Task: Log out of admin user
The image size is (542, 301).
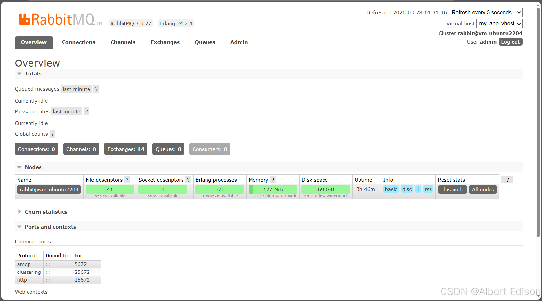Action: point(510,42)
